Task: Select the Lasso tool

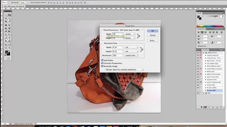Action: click(x=6, y=18)
